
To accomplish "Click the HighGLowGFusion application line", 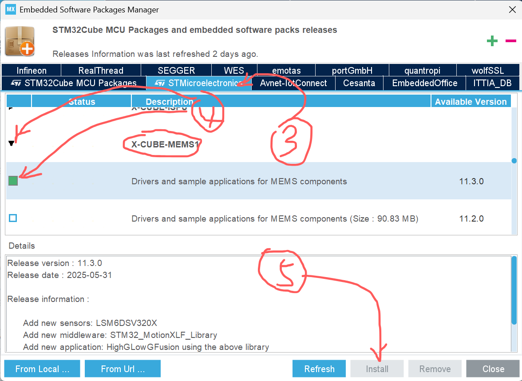I will [146, 347].
